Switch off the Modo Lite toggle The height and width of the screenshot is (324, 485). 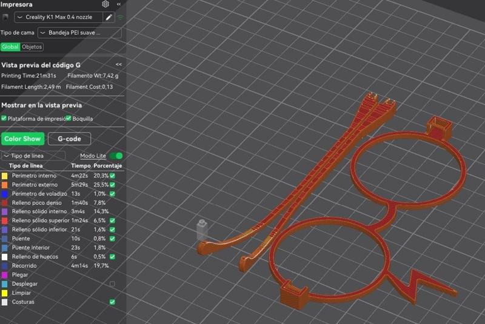tap(116, 156)
